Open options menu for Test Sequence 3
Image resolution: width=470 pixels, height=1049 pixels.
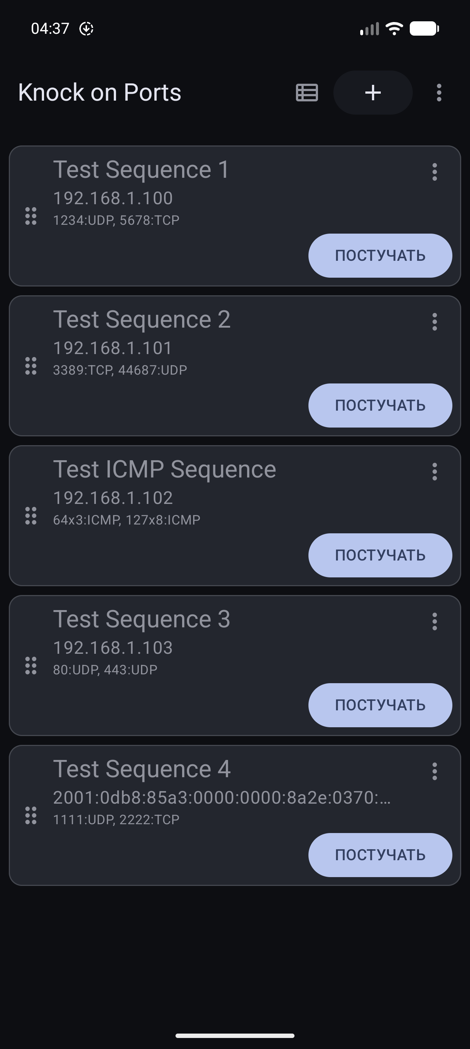[x=435, y=621]
